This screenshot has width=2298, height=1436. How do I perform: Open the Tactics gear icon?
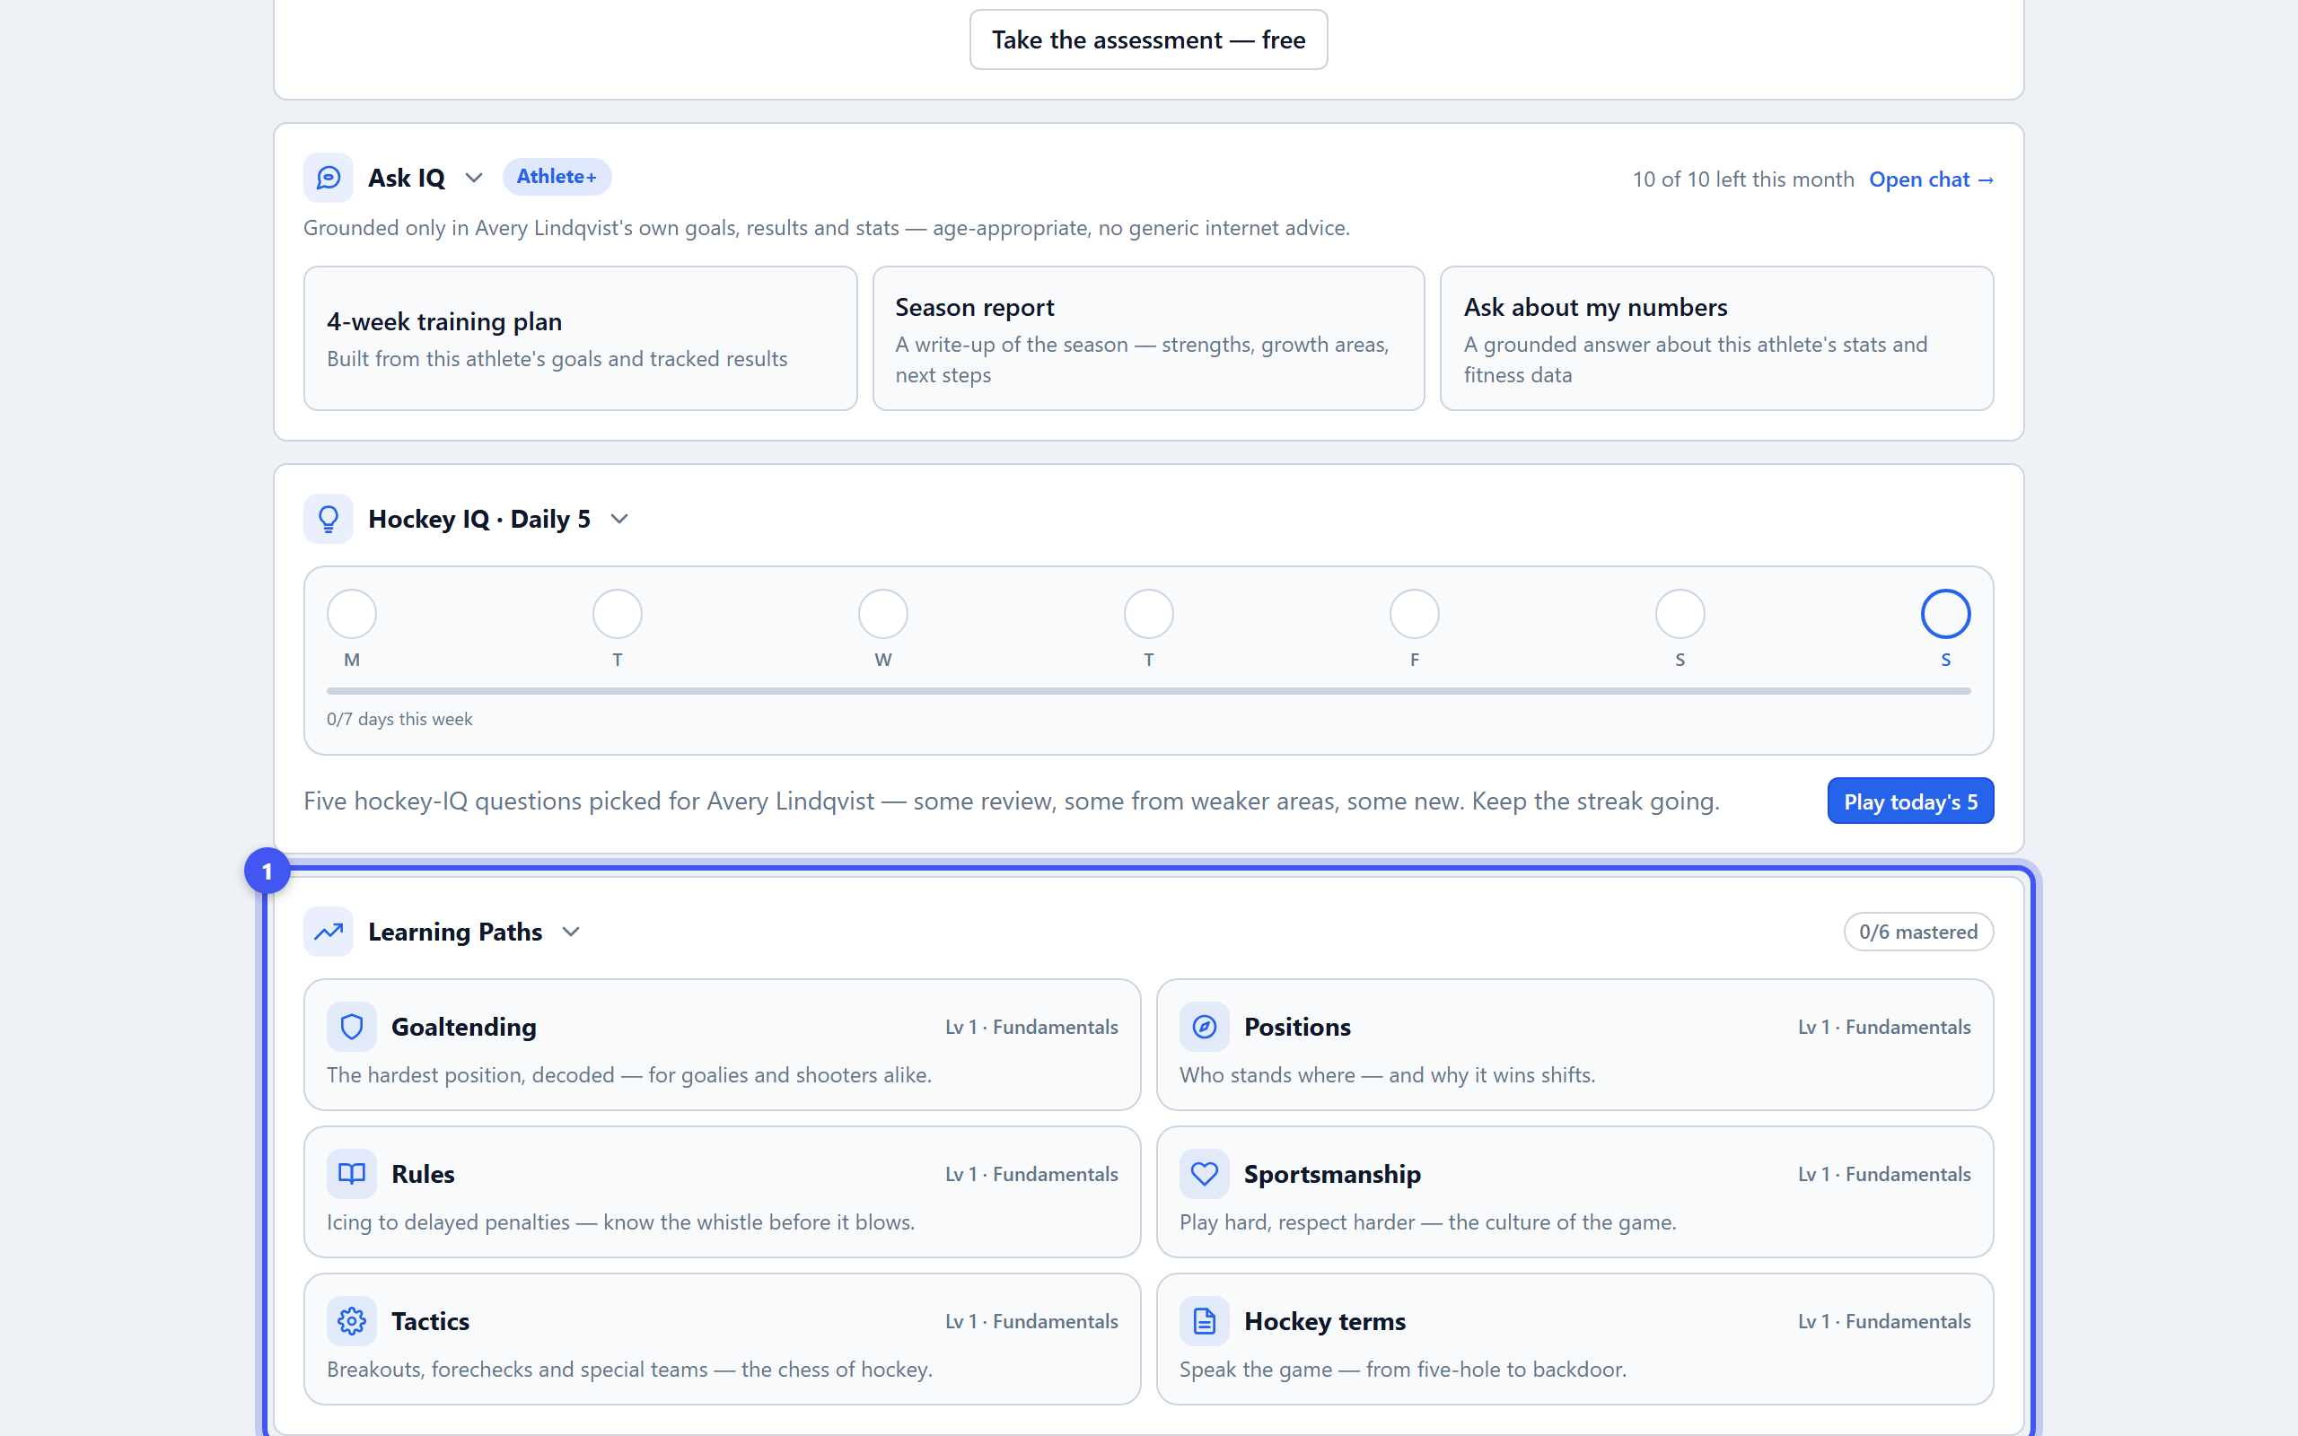(351, 1321)
